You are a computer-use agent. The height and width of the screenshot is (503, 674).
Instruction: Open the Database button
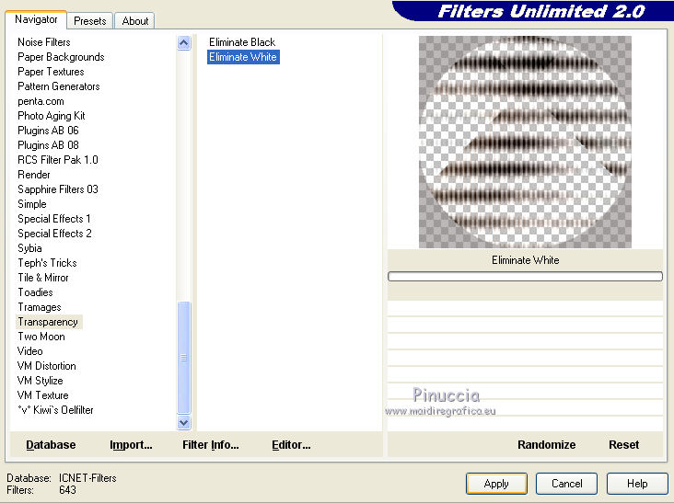tap(51, 445)
